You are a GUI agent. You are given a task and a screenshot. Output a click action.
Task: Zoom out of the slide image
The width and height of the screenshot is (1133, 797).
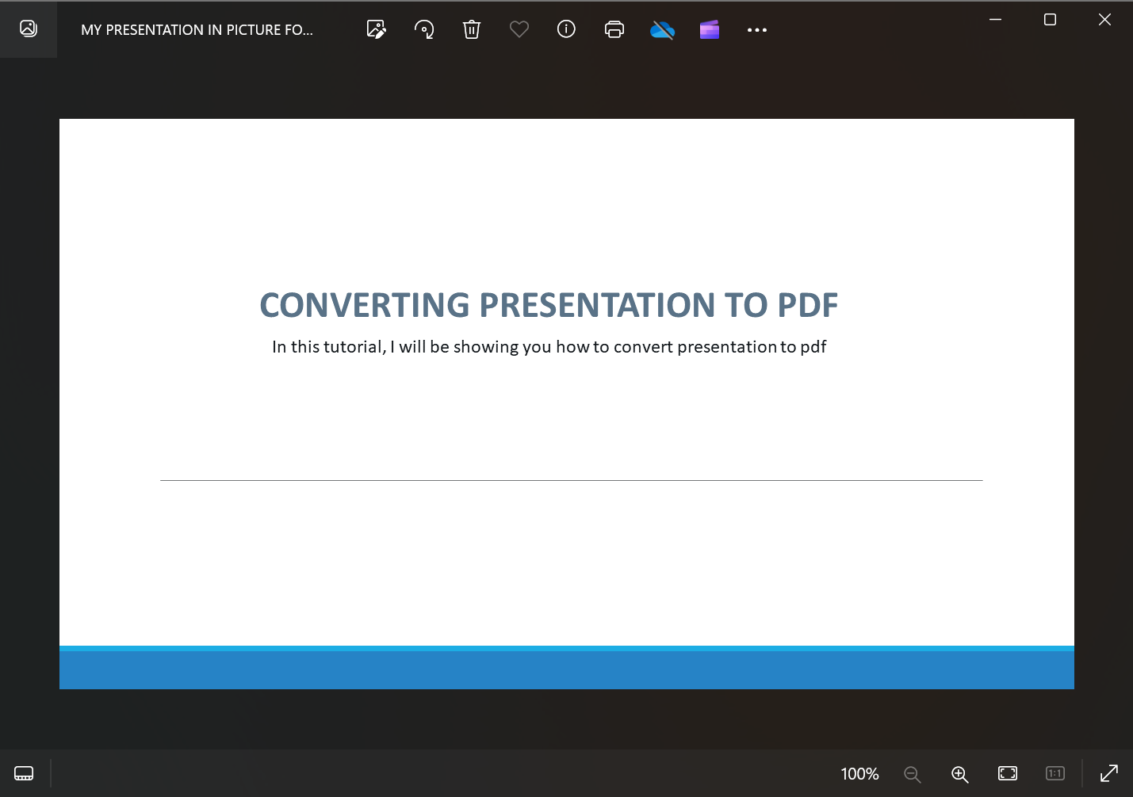(x=912, y=774)
